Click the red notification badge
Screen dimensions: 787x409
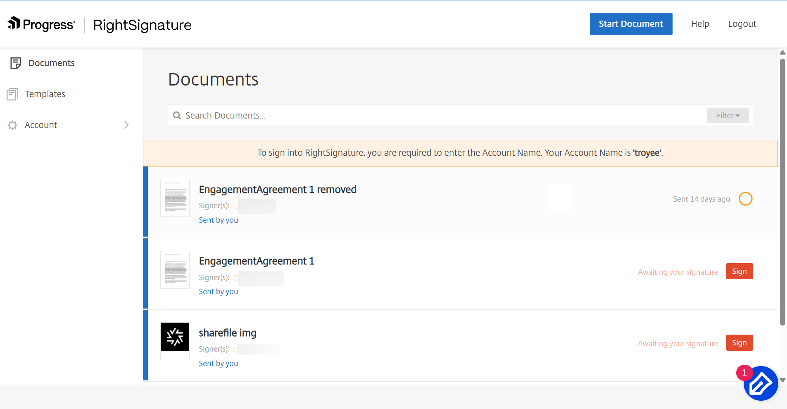point(744,373)
